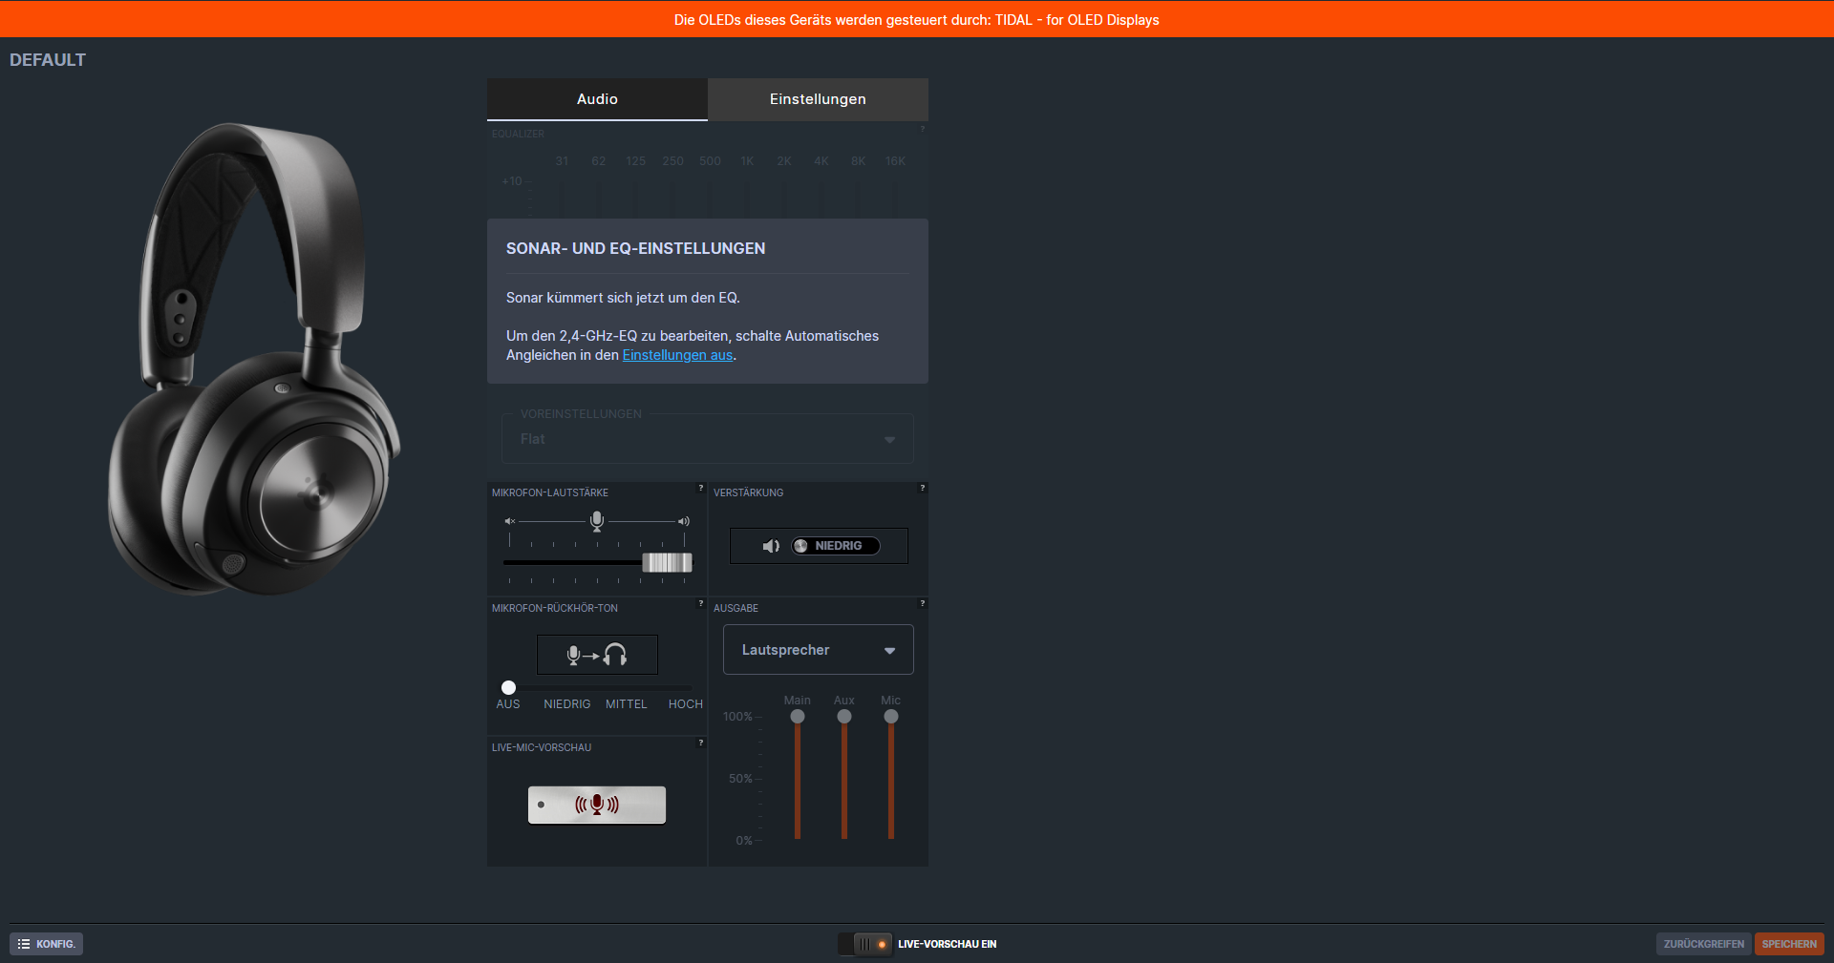The height and width of the screenshot is (963, 1834).
Task: Open help for Mikrofon-Rückhör-Ton
Action: tap(701, 603)
